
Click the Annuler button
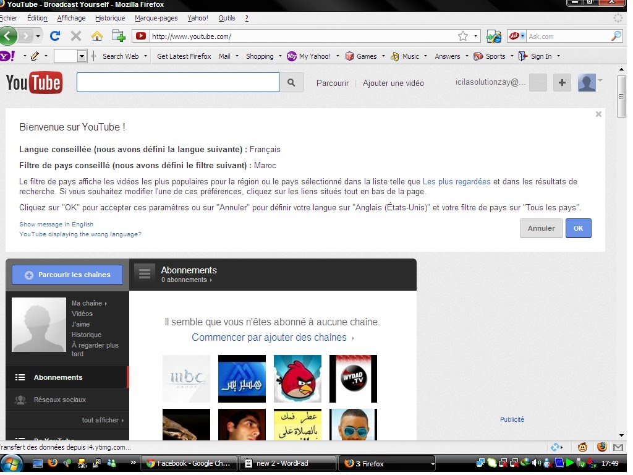tap(541, 228)
